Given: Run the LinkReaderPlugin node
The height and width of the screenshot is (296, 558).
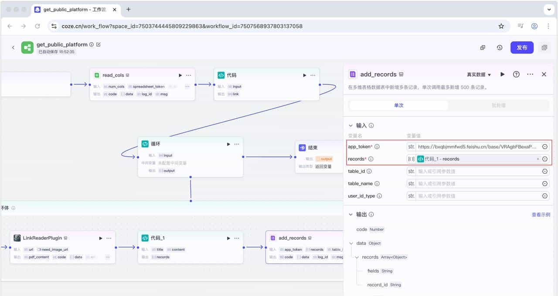Looking at the screenshot, I should [x=101, y=238].
